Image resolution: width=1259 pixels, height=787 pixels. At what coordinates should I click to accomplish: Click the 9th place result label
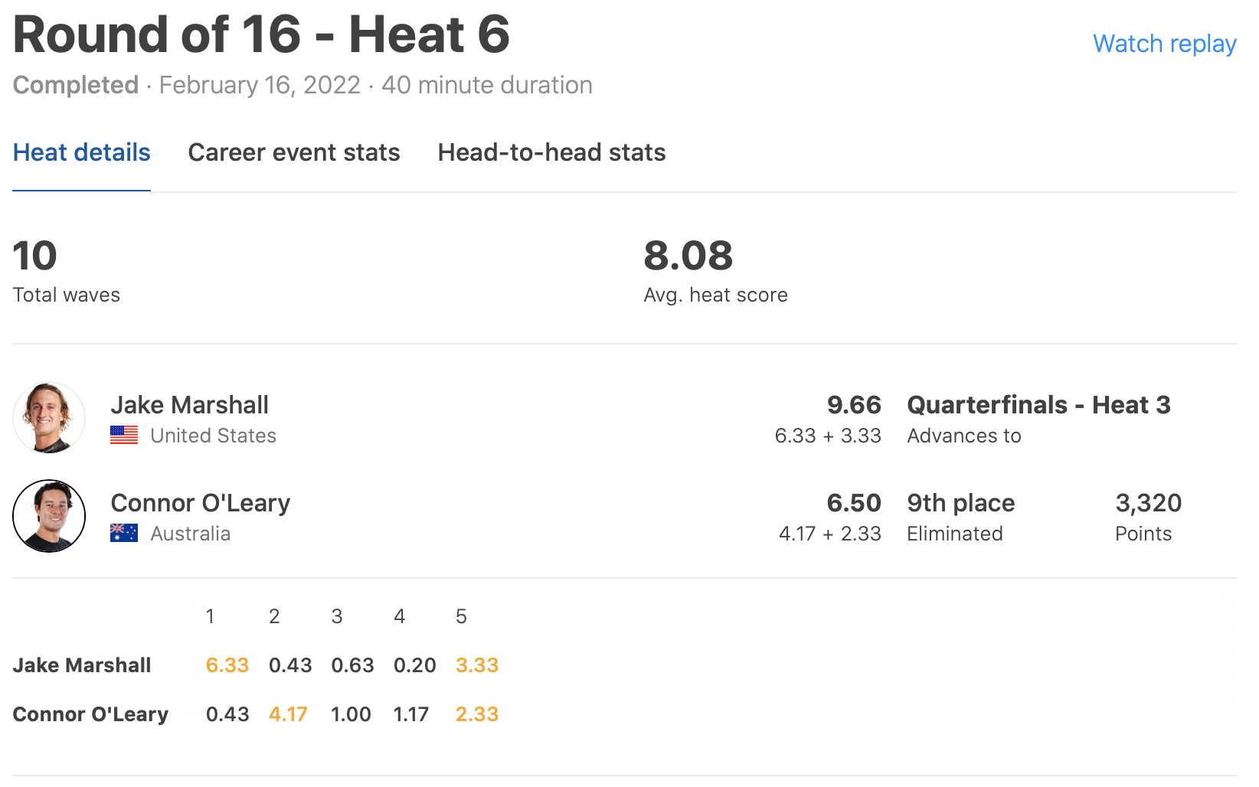pyautogui.click(x=960, y=503)
